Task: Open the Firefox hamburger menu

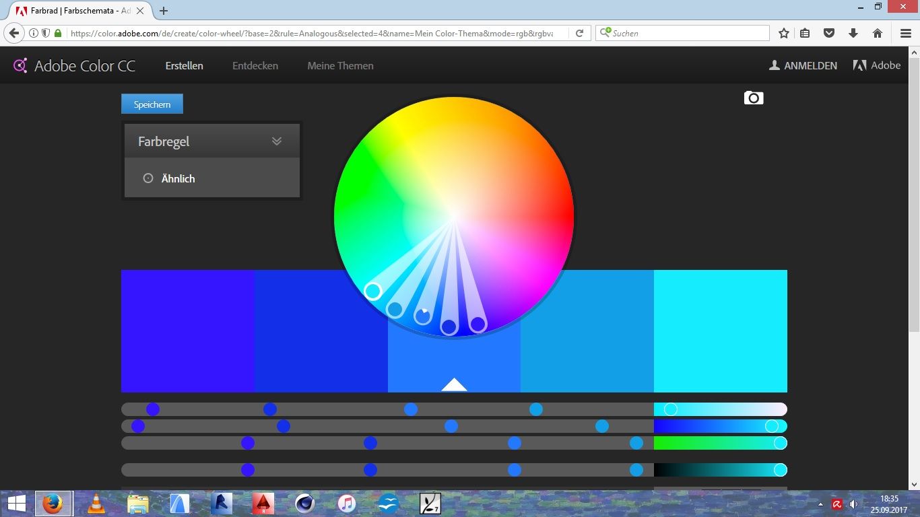Action: tap(906, 33)
